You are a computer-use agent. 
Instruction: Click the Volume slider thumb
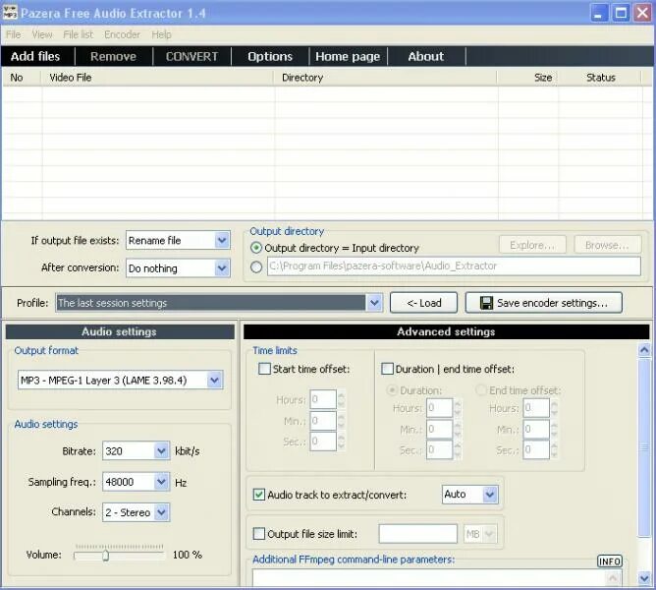coord(105,556)
